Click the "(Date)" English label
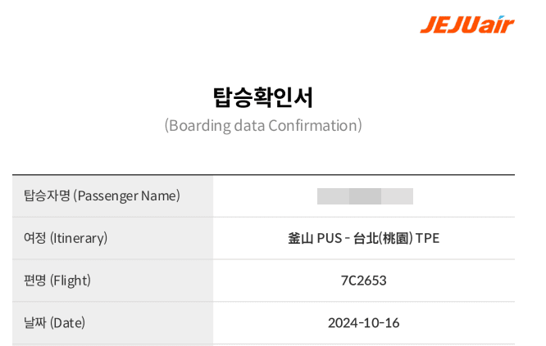The width and height of the screenshot is (546, 346). click(67, 322)
